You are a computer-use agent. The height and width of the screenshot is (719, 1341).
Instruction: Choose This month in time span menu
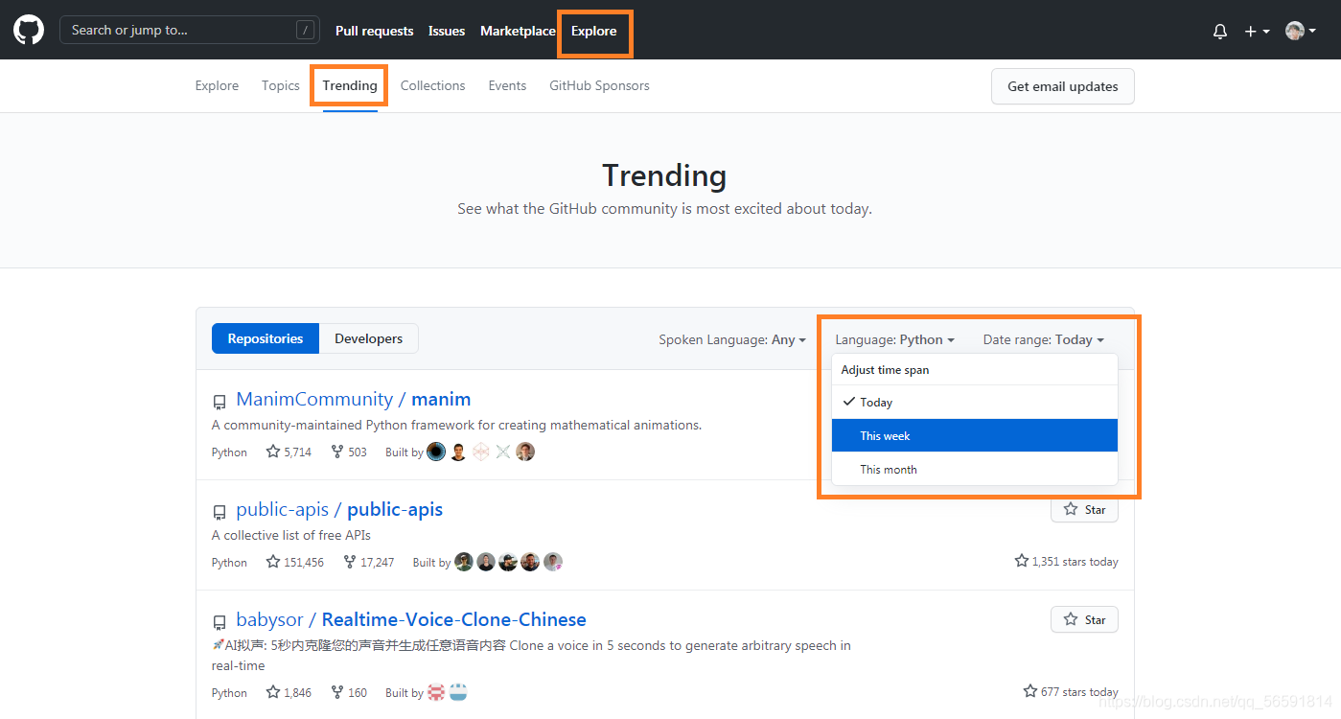coord(975,469)
